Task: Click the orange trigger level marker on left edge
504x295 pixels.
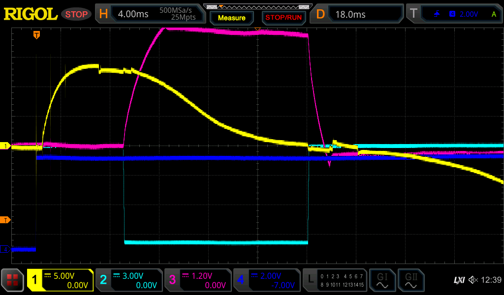Action: (x=5, y=219)
